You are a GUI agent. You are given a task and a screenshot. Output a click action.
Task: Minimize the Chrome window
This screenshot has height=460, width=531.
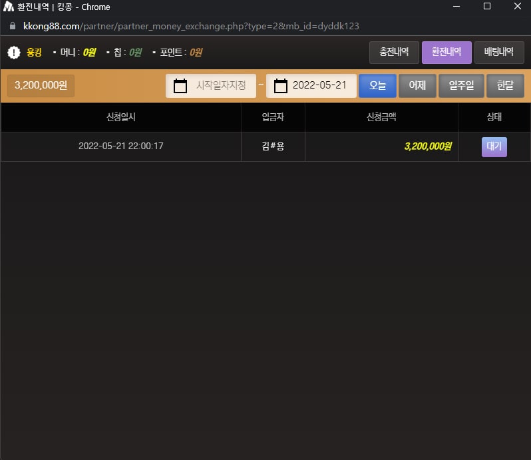[x=456, y=7]
